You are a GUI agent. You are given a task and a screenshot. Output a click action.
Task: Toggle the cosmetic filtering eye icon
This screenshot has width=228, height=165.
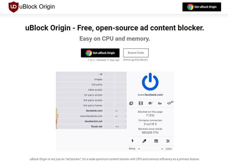(x=150, y=103)
